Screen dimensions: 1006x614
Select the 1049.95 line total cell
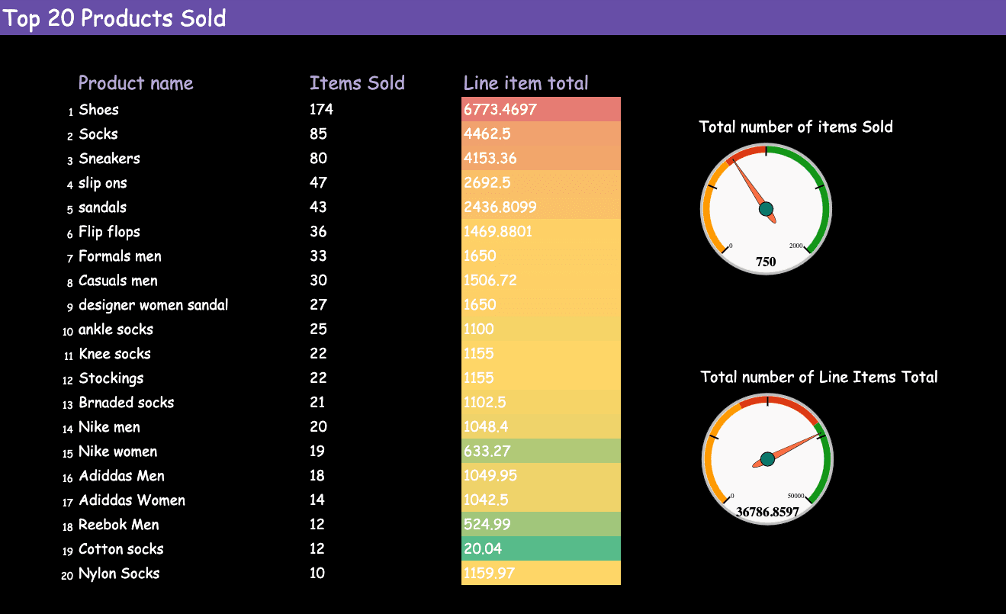coord(541,476)
